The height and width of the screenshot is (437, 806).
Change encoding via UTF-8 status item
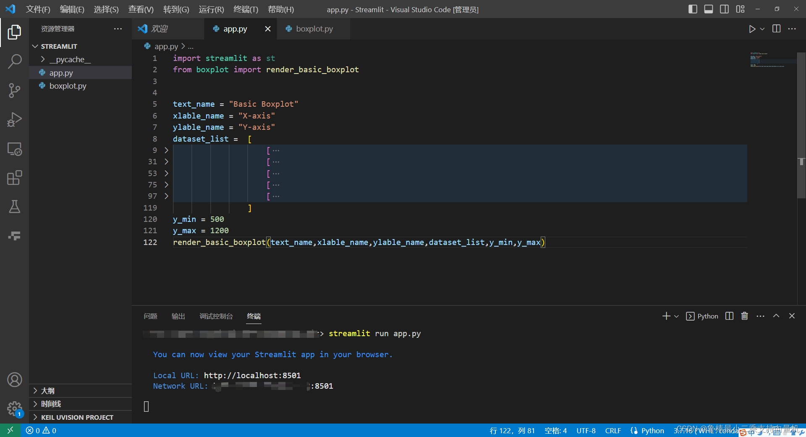(586, 430)
